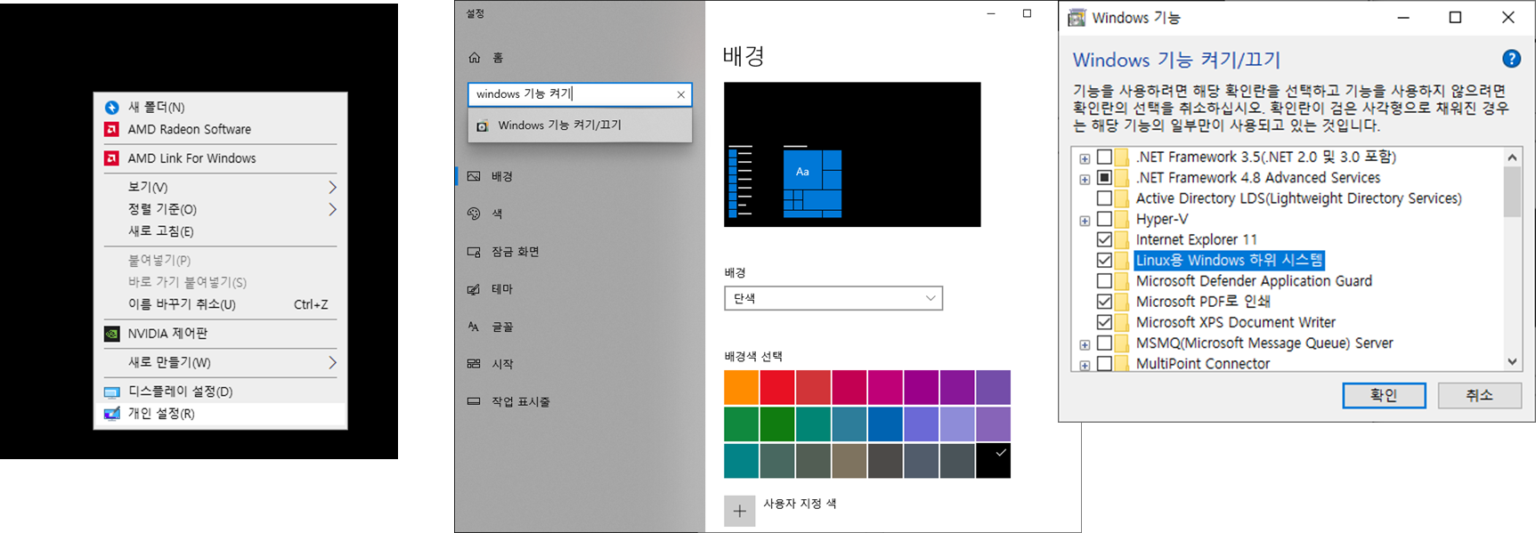Check Microsoft Defender Application Guard

pos(1104,281)
